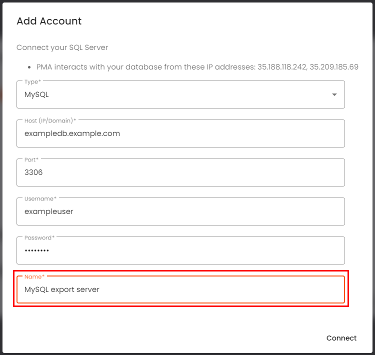Open the MySQL type combo box
The image size is (375, 355).
pos(170,94)
